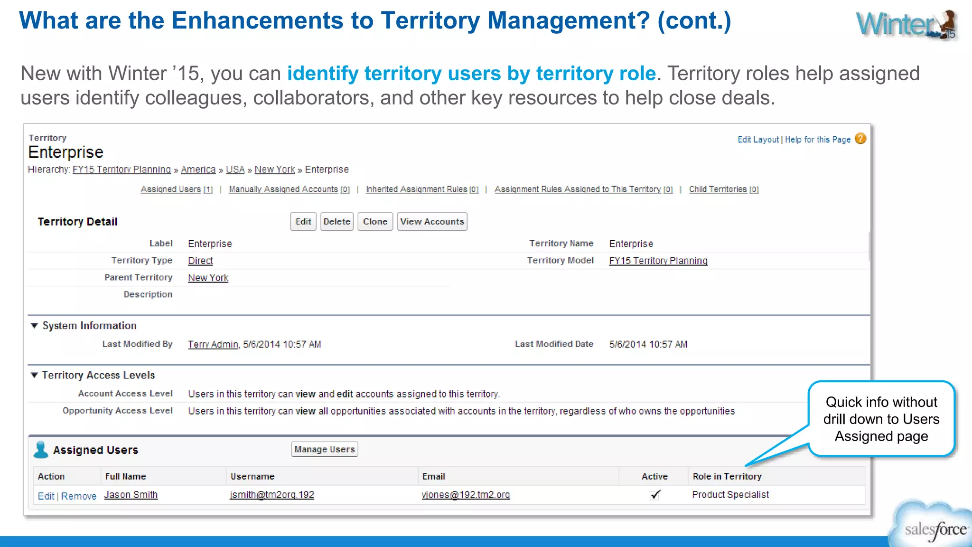
Task: Collapse the System Information section
Action: (x=34, y=326)
